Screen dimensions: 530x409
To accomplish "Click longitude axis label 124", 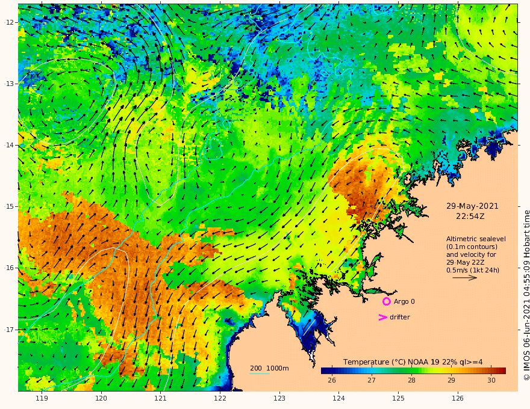I will pyautogui.click(x=338, y=399).
